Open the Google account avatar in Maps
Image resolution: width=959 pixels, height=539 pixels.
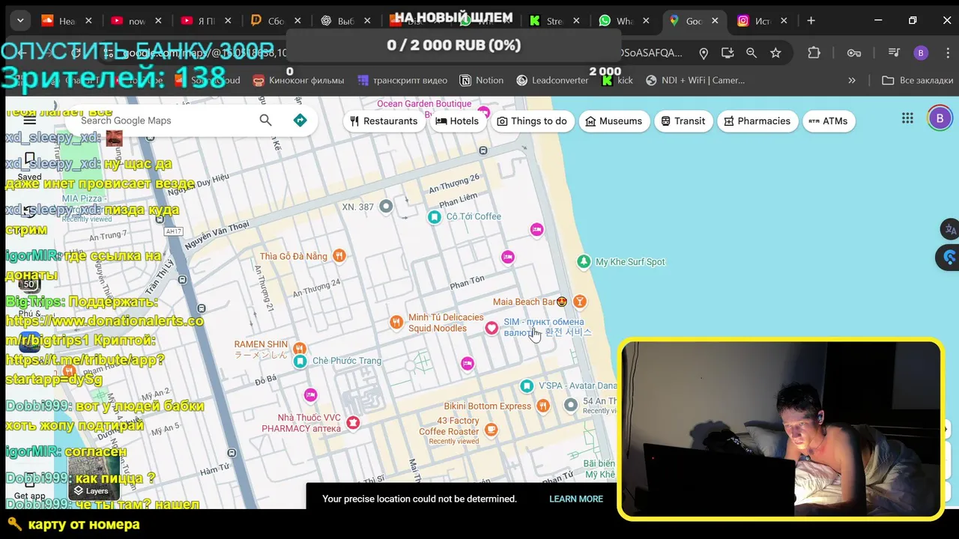pyautogui.click(x=940, y=118)
